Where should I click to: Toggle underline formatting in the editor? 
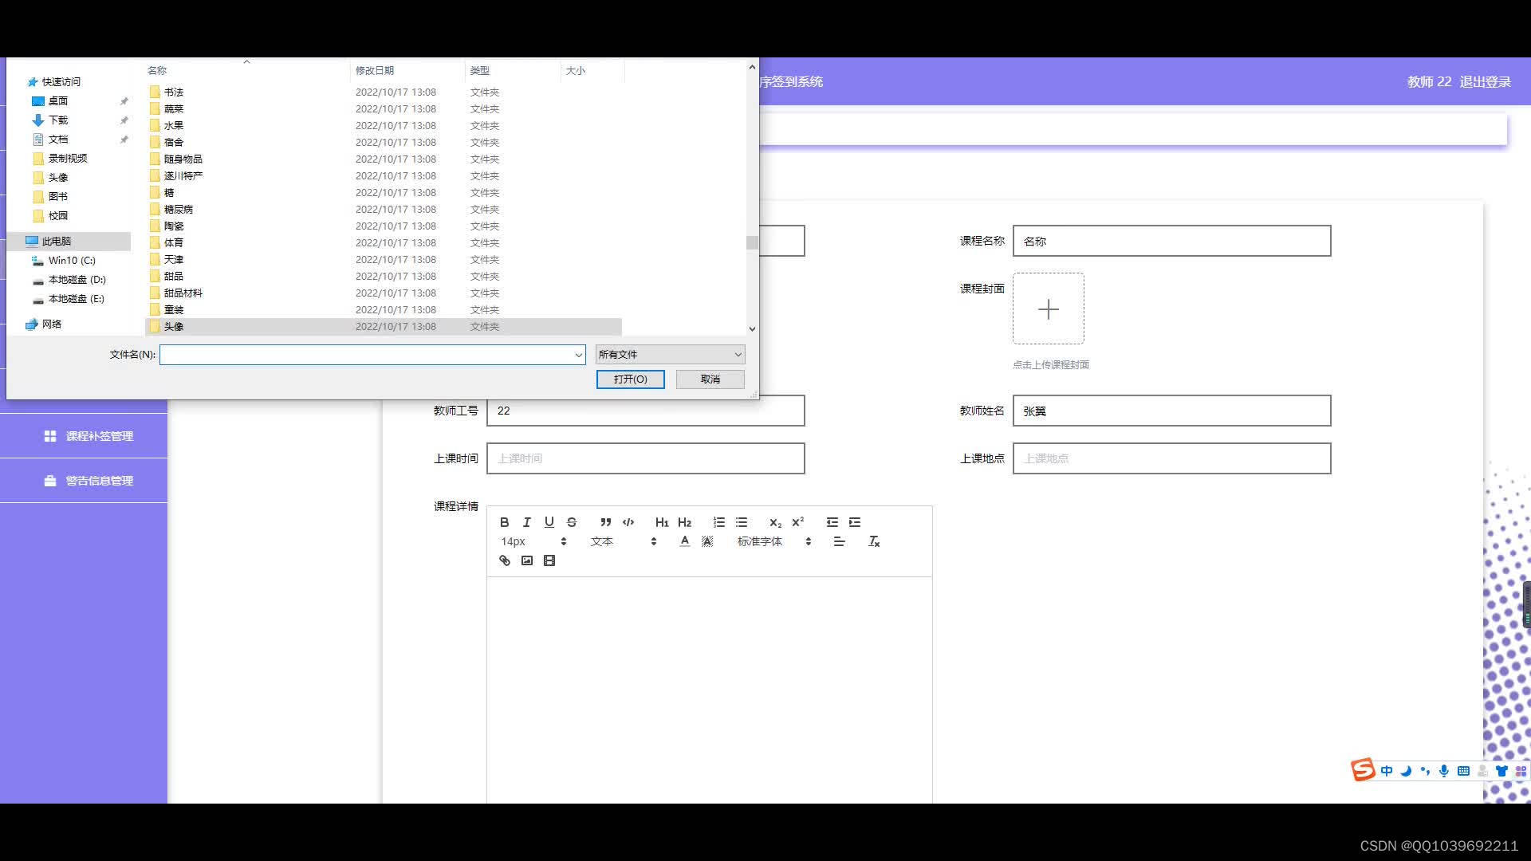(549, 522)
